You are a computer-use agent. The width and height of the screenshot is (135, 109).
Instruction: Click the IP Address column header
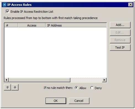tap(76, 25)
